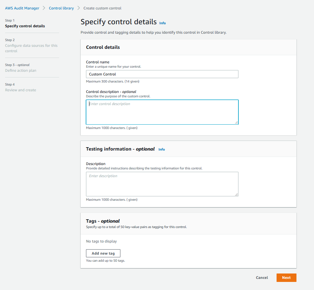This screenshot has height=290, width=314.
Task: Click the chevron after AWS Audit Manager
Action: [44, 8]
